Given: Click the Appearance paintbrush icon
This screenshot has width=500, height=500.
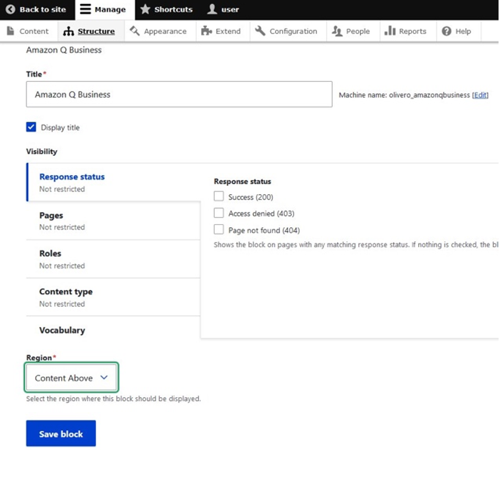Looking at the screenshot, I should 134,31.
